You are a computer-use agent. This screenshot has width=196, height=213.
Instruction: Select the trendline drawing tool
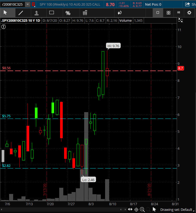[21, 13]
